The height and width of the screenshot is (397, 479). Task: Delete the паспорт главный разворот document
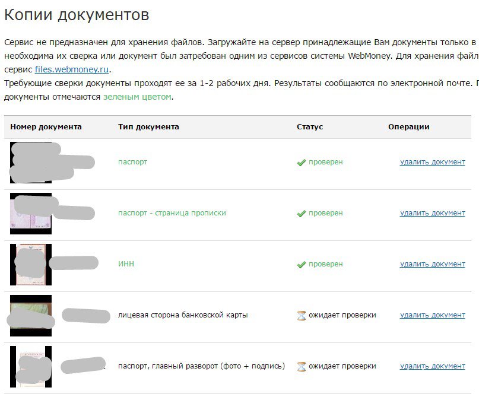click(432, 366)
